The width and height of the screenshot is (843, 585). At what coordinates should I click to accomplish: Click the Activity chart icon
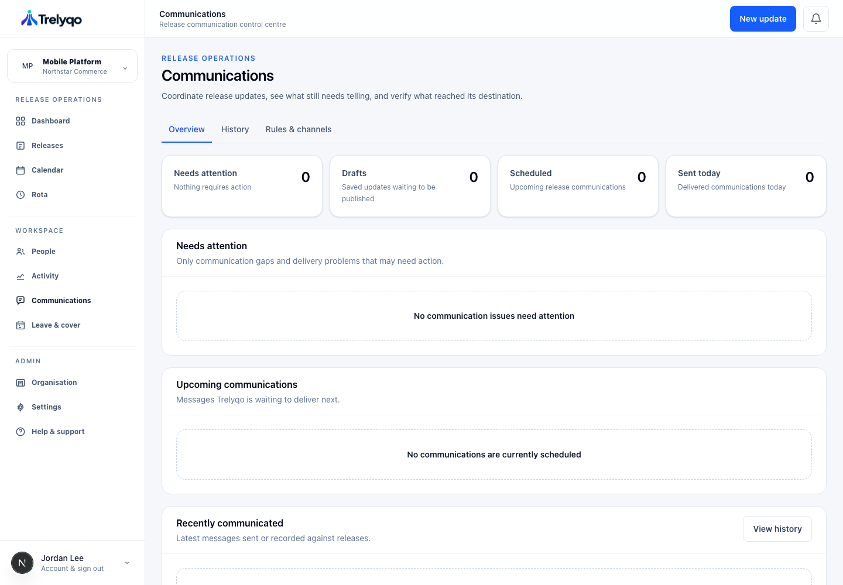tap(20, 276)
